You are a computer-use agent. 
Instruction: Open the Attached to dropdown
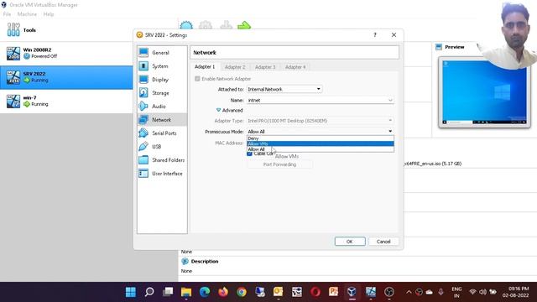click(284, 89)
